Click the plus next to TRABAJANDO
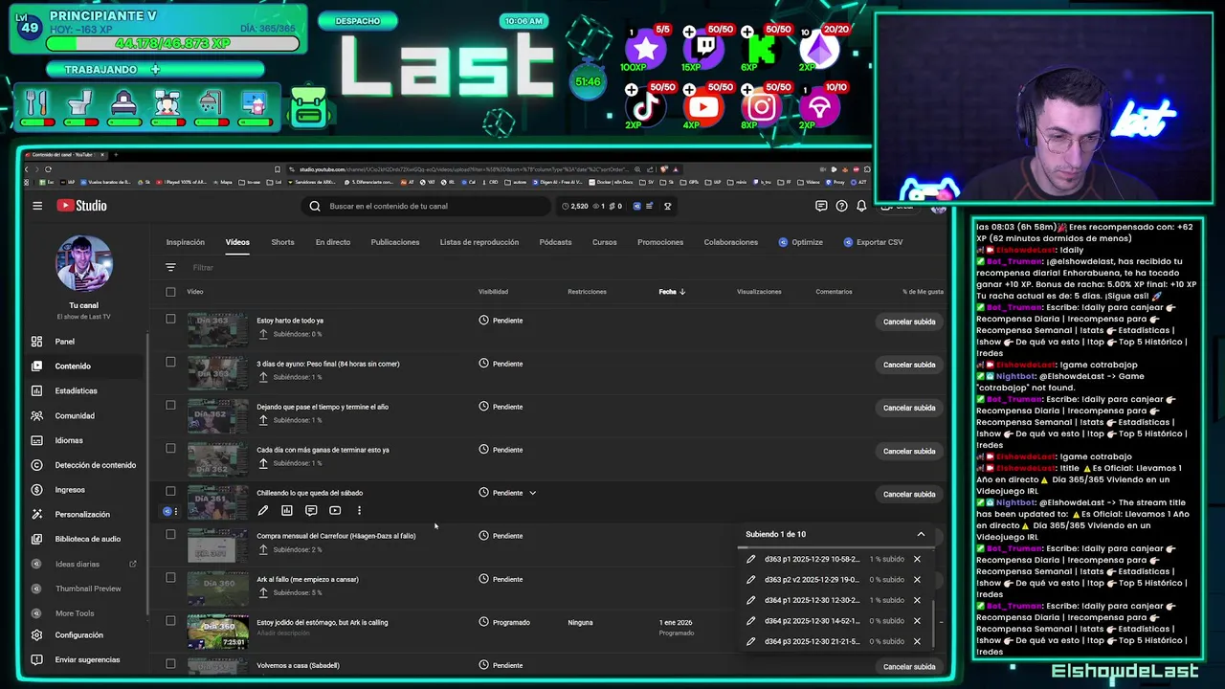This screenshot has width=1225, height=689. tap(155, 69)
